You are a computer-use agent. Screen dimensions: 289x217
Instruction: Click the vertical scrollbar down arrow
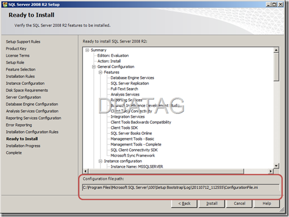click(x=276, y=166)
